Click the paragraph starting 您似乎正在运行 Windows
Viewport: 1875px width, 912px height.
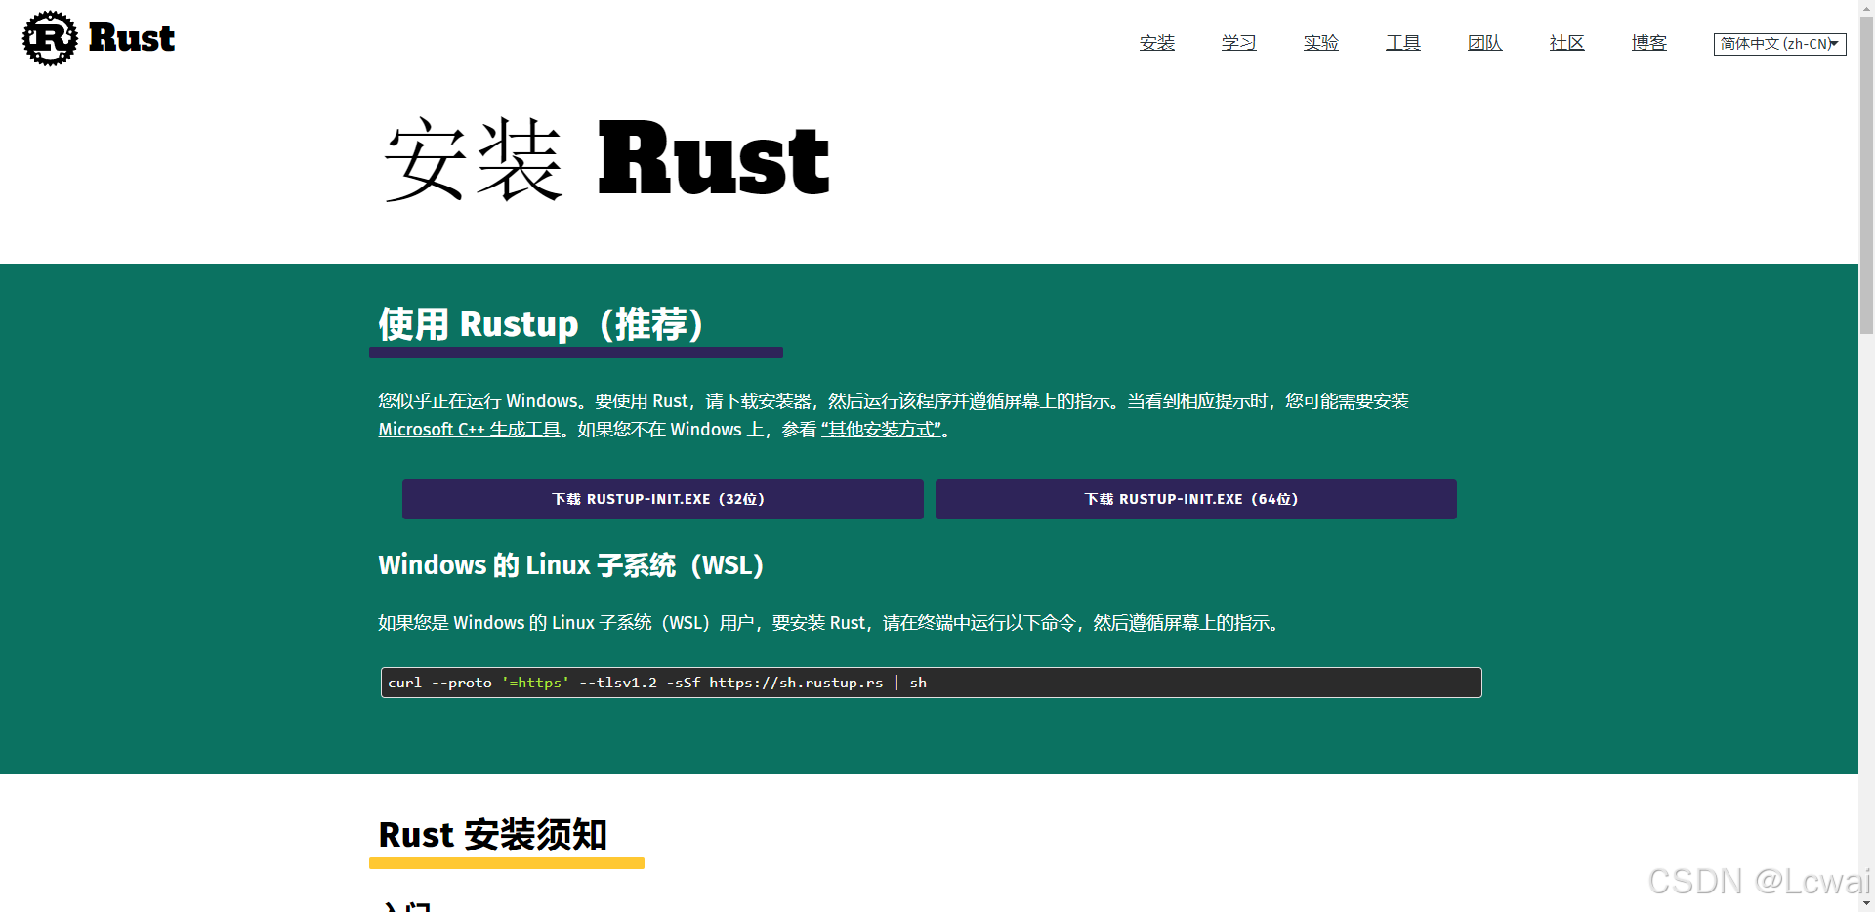click(x=894, y=415)
